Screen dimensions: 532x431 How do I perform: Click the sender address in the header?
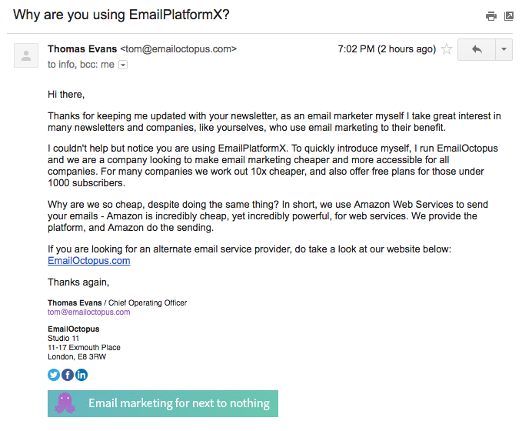tap(178, 49)
